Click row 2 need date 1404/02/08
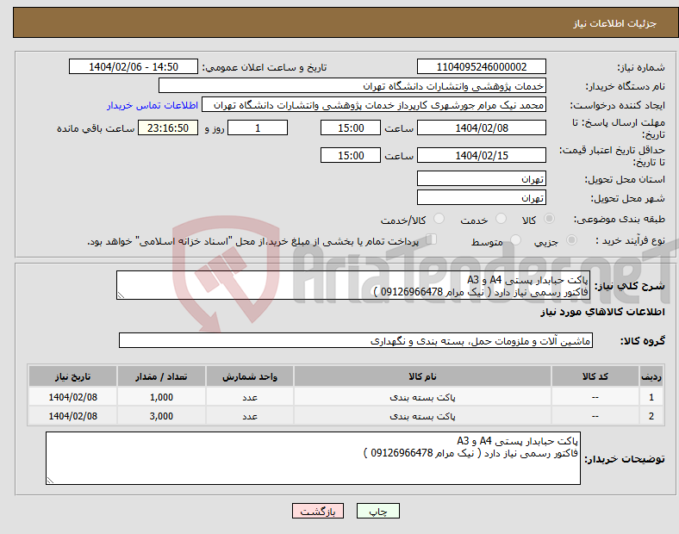The image size is (679, 534). [x=72, y=416]
